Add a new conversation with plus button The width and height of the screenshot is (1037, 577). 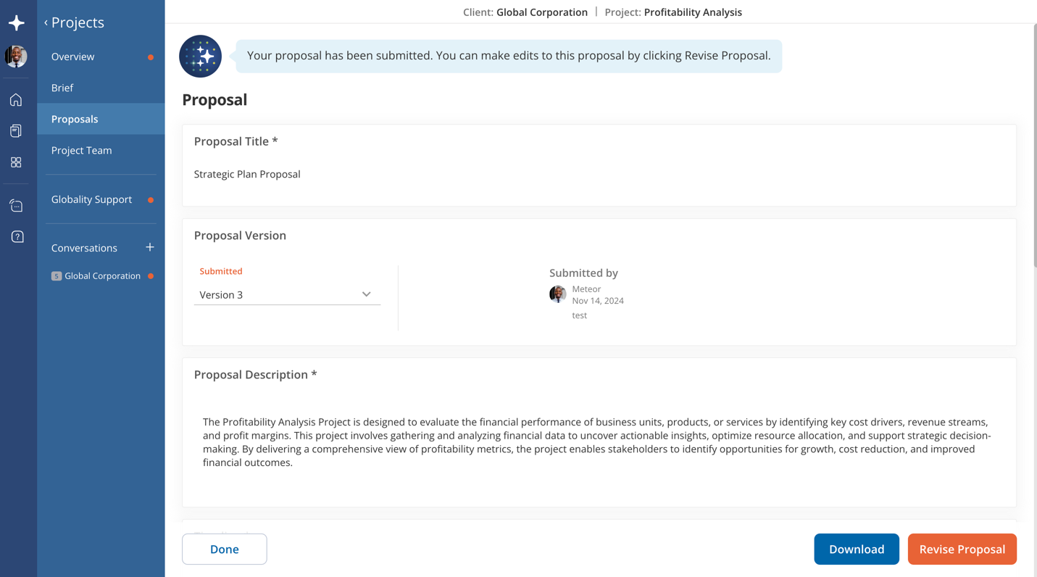coord(150,247)
